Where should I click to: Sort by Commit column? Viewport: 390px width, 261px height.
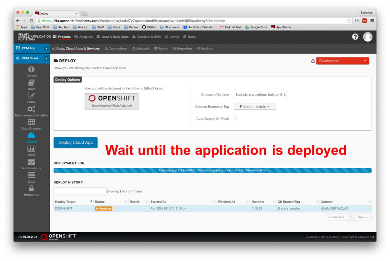(x=345, y=202)
